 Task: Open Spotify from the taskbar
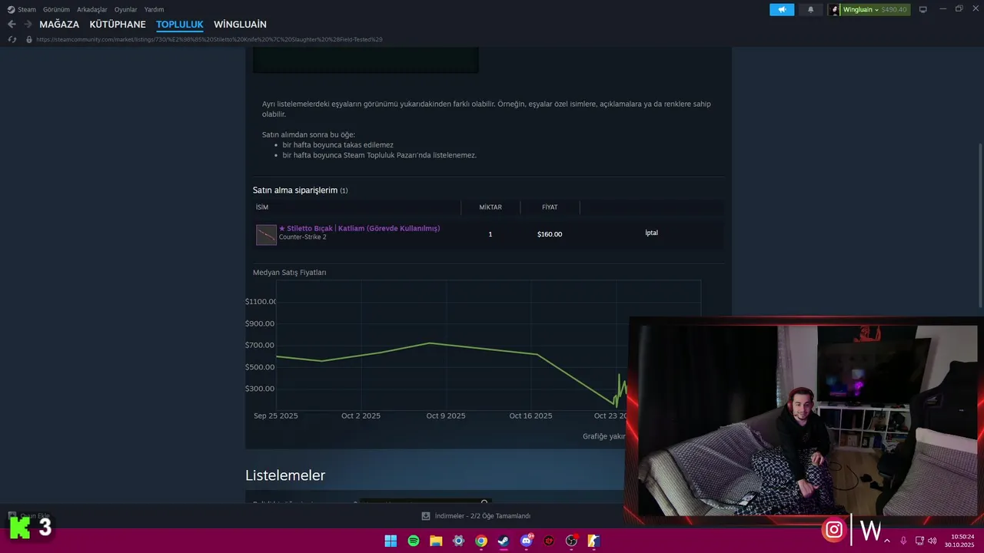[414, 541]
